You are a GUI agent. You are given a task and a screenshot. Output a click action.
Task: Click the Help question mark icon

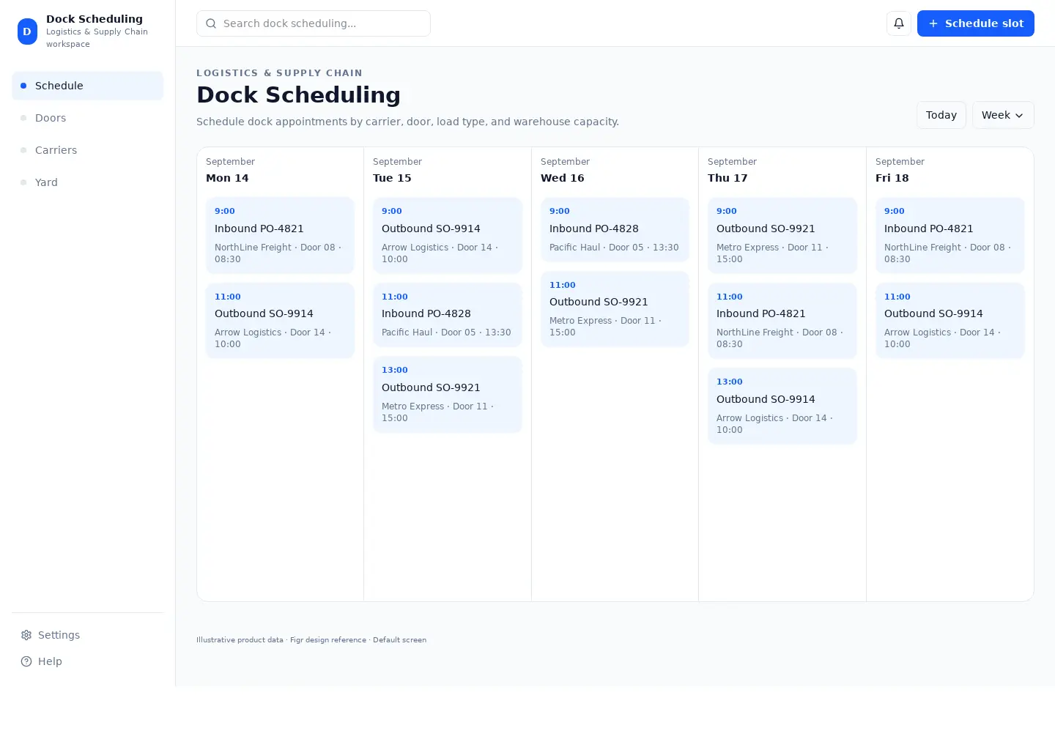[26, 661]
